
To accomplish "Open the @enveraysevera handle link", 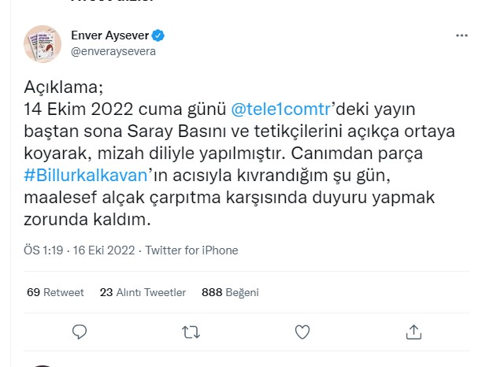I will click(x=113, y=52).
